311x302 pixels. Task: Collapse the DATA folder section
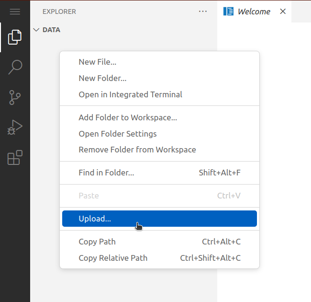click(x=36, y=30)
